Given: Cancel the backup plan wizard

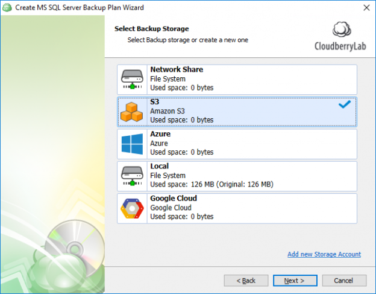Looking at the screenshot, I should click(x=344, y=281).
